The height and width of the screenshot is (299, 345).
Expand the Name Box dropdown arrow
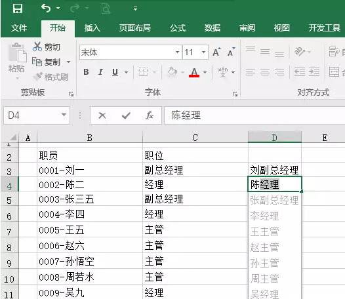(64, 115)
